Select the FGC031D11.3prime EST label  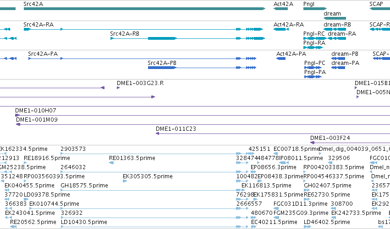pos(301,204)
